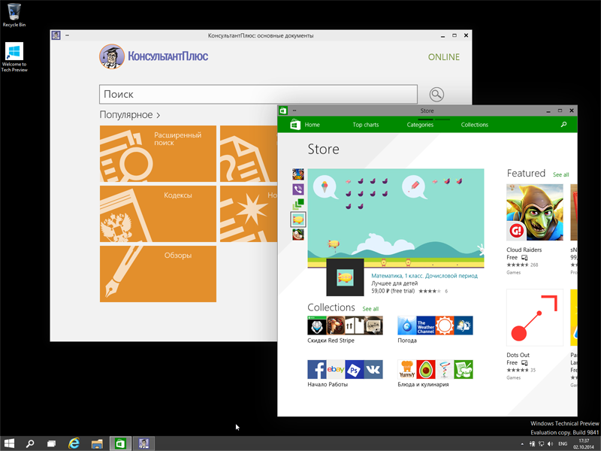Open the clock showing 17:37
Viewport: 601px width, 451px height.
pos(584,443)
